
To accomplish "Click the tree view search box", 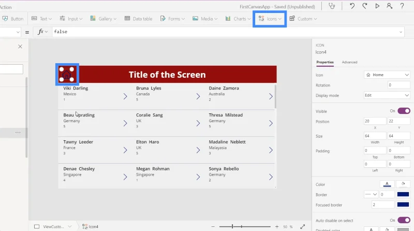I will tap(11, 69).
